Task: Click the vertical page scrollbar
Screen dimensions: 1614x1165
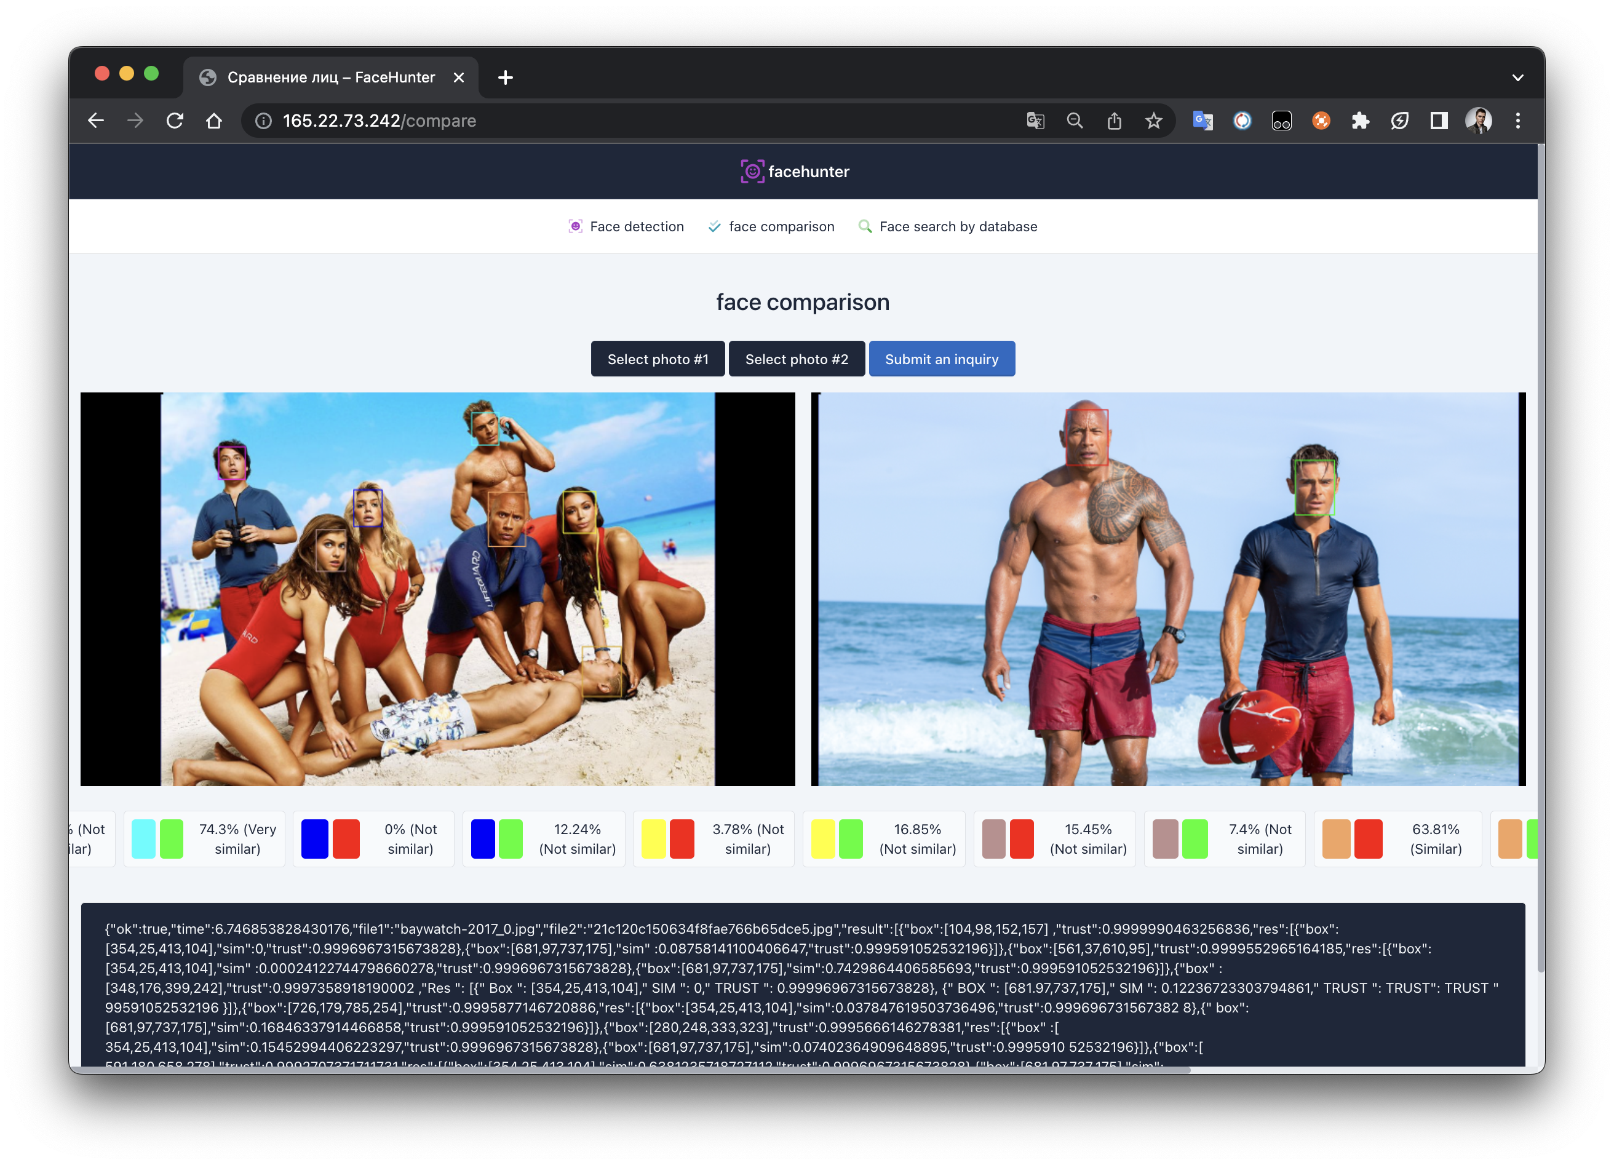Action: click(x=1541, y=559)
